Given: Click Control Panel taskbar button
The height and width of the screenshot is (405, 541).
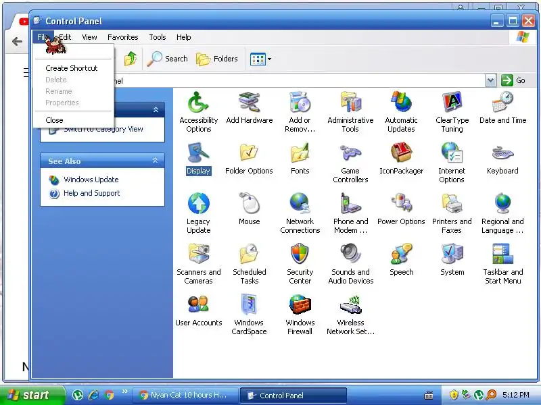Looking at the screenshot, I should point(293,396).
